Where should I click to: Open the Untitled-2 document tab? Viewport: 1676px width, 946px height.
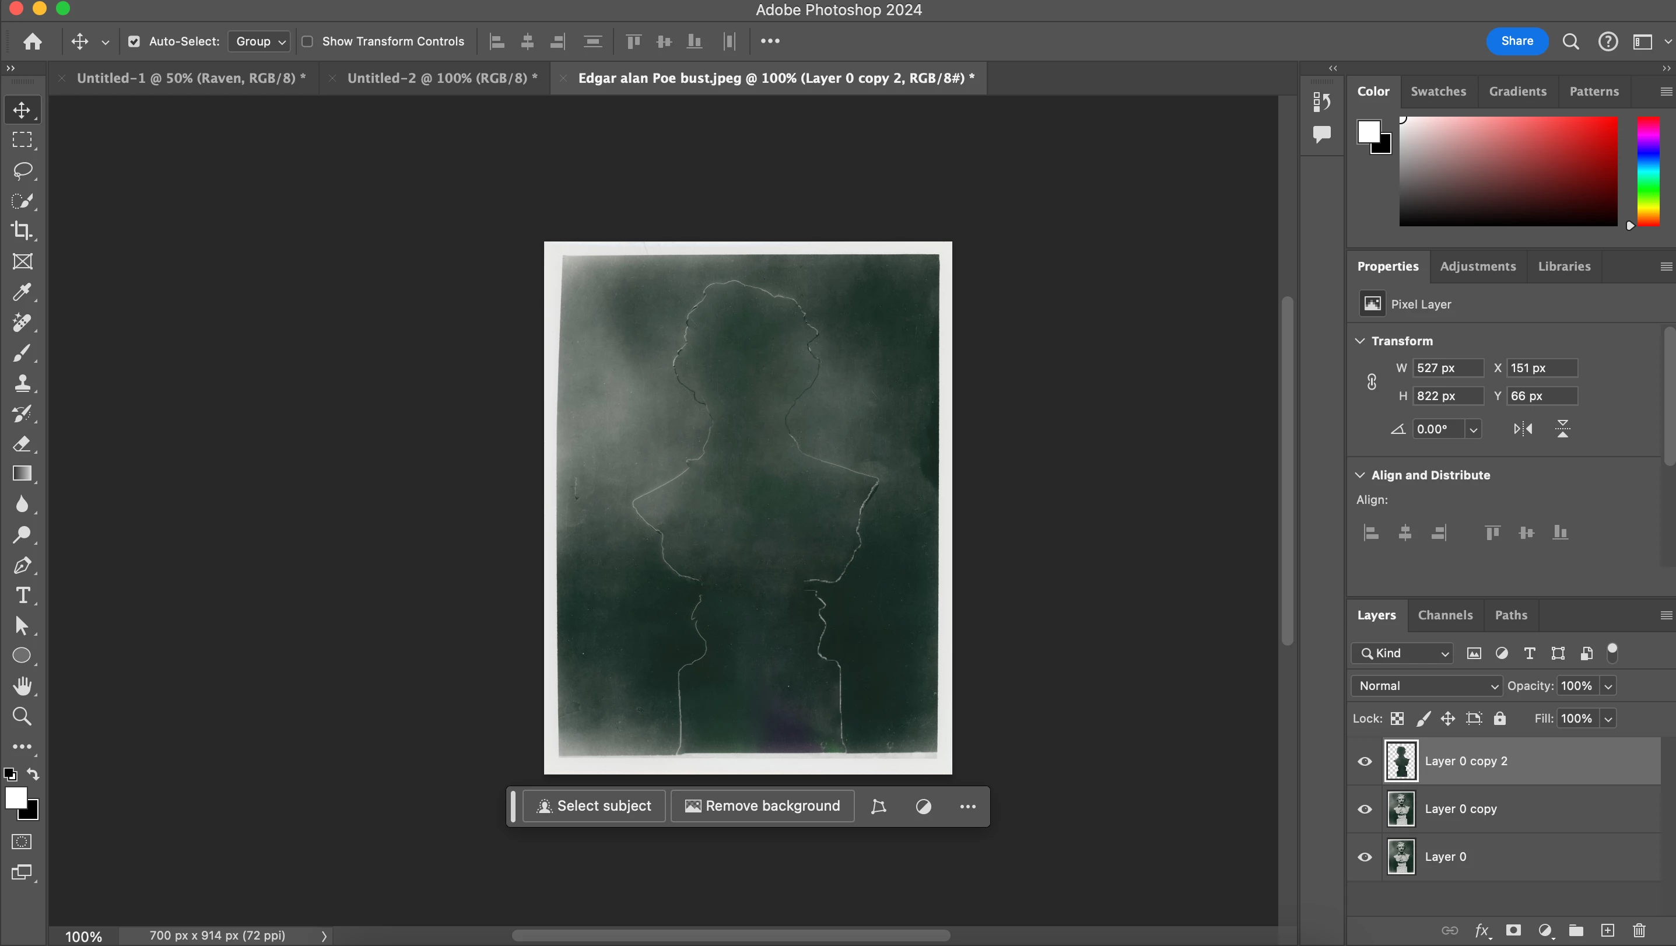442,78
